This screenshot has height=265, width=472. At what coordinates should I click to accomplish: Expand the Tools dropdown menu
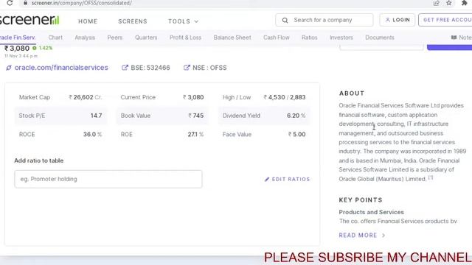(184, 21)
